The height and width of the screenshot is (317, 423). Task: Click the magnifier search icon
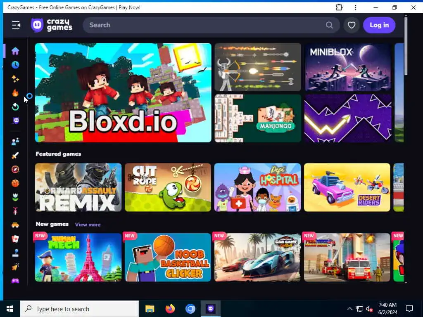point(329,25)
